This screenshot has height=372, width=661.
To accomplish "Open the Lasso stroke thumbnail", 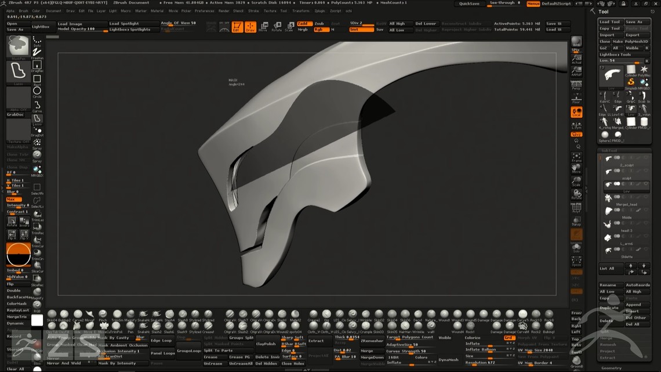I will [18, 72].
